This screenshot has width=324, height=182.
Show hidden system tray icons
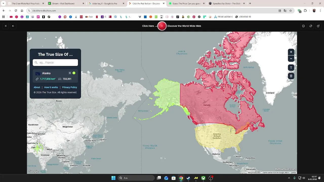[x=289, y=178]
